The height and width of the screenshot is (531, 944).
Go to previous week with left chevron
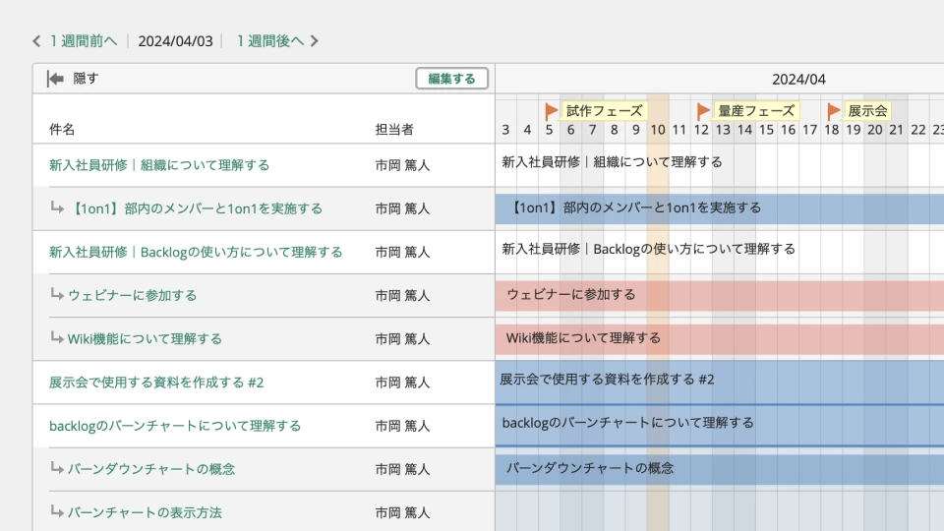pyautogui.click(x=36, y=41)
